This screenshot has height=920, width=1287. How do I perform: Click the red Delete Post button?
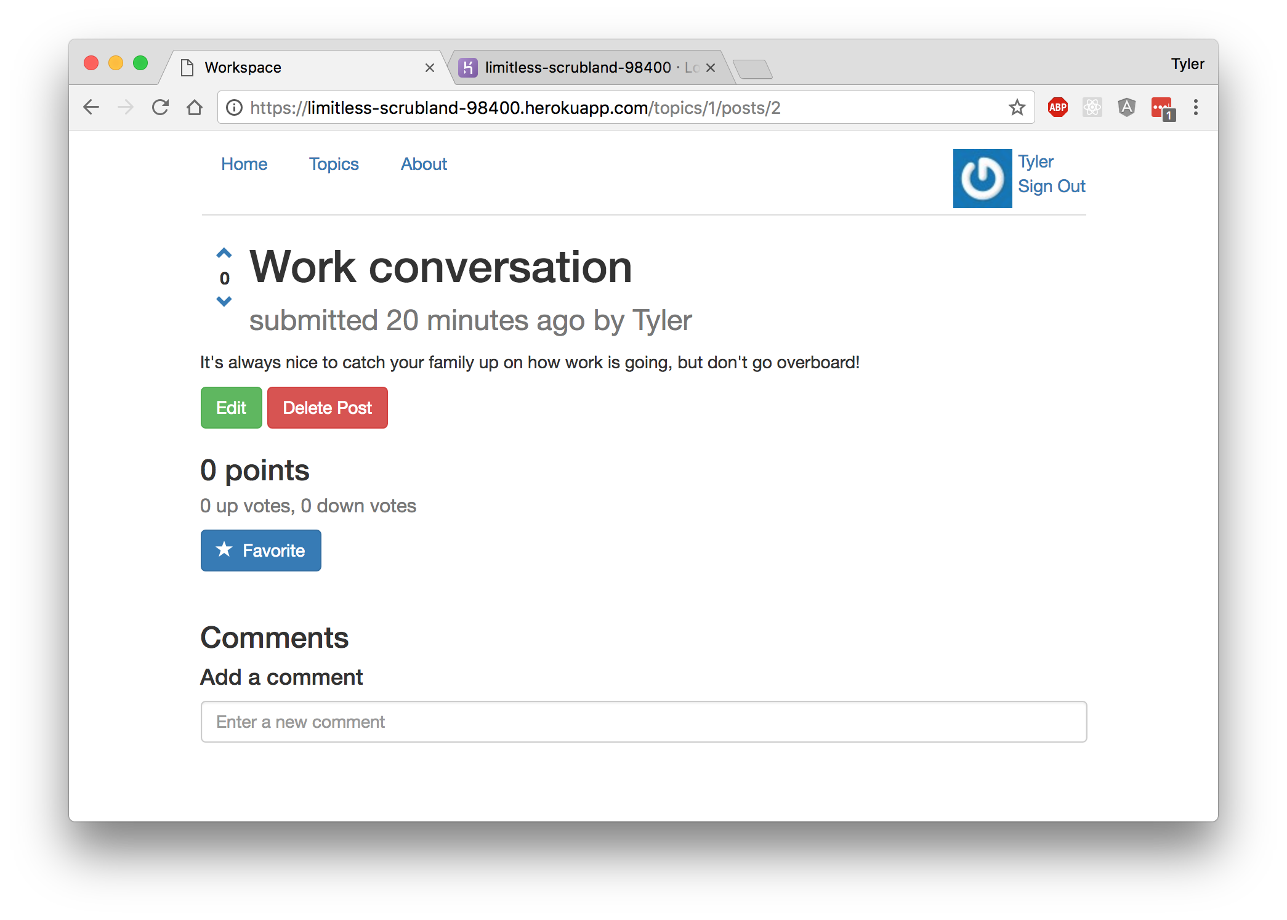pyautogui.click(x=327, y=408)
